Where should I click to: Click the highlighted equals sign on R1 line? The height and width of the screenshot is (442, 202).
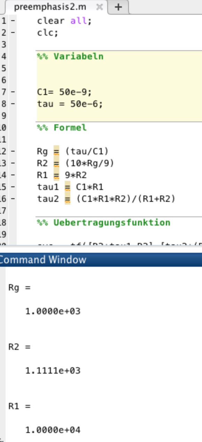point(56,175)
